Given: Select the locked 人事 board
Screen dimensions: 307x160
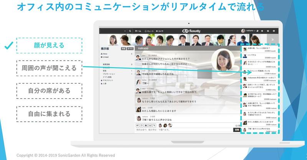Looking at the screenshot, I should pos(104,83).
